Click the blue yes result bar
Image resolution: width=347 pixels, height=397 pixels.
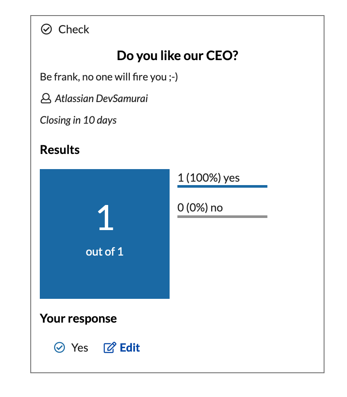coord(222,186)
